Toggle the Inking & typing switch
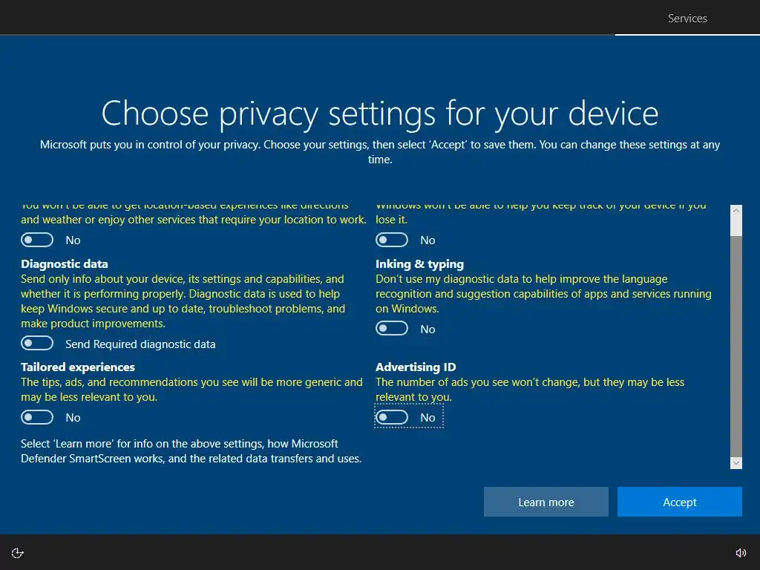The image size is (760, 570). pos(392,329)
